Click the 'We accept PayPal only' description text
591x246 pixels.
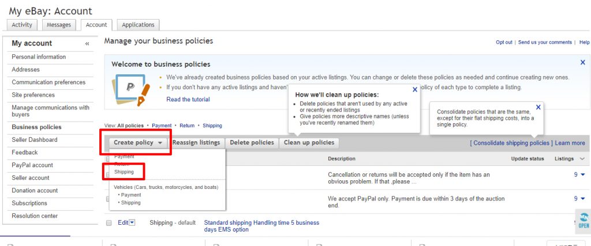pyautogui.click(x=416, y=202)
